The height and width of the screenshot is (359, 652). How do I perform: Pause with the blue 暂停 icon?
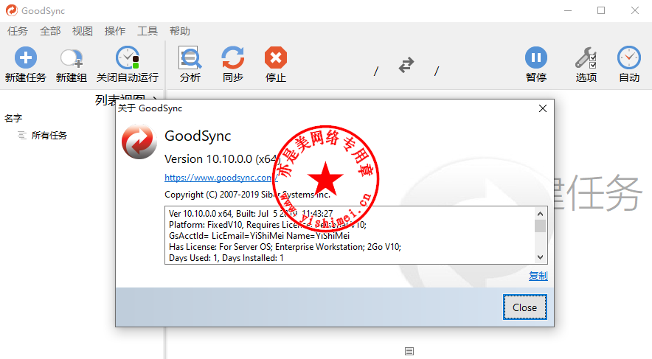pyautogui.click(x=536, y=57)
